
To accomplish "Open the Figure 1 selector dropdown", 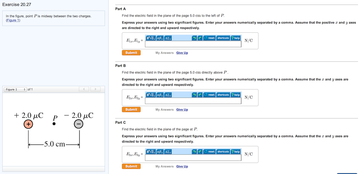I will 15,89.
